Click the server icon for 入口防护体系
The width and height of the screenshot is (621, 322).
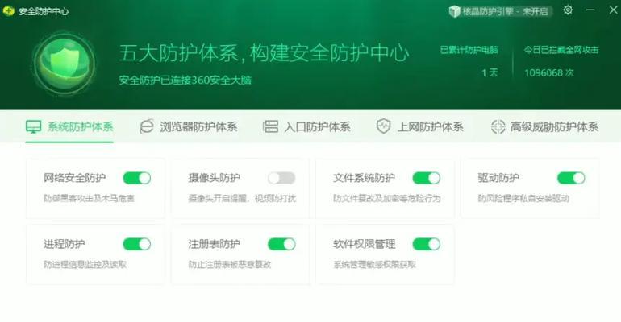pos(270,126)
